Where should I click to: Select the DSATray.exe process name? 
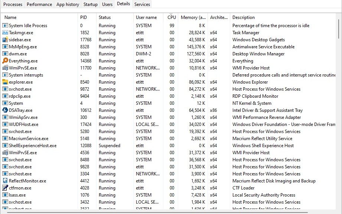click(x=20, y=110)
